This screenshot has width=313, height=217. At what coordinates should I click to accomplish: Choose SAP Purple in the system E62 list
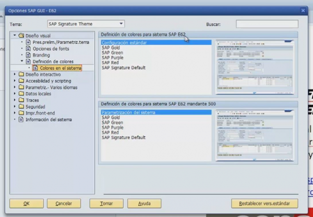[x=113, y=58]
